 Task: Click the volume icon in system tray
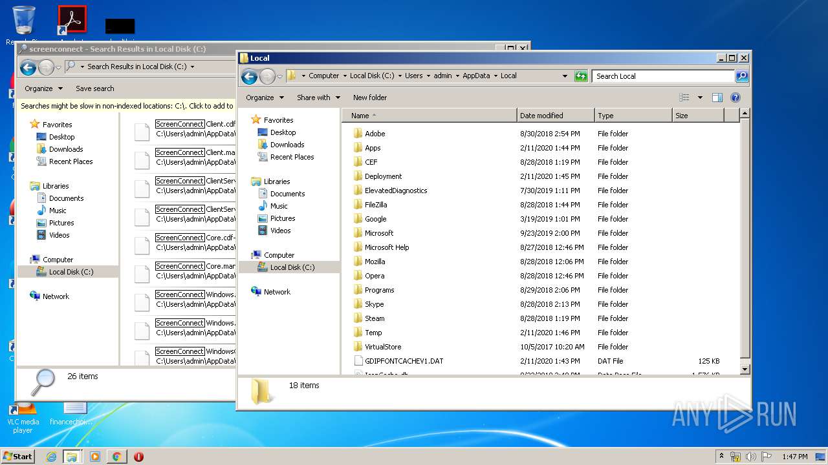pos(750,457)
